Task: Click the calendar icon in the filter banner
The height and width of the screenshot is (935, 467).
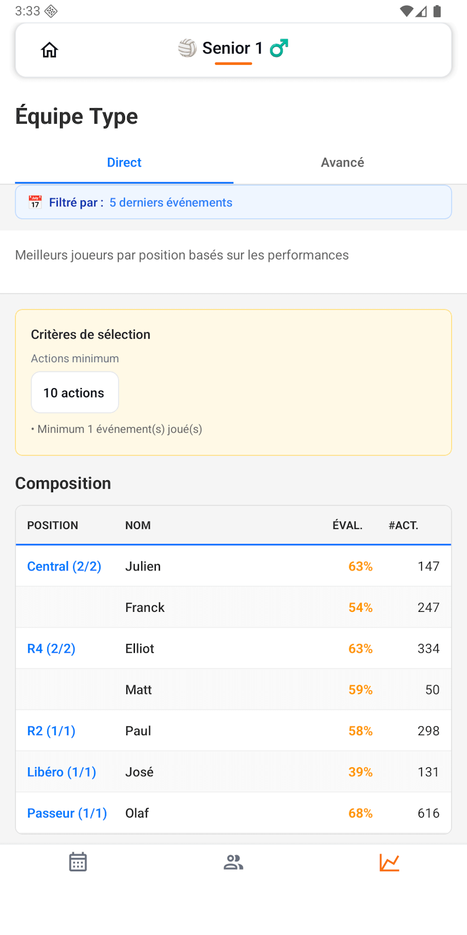Action: coord(35,202)
